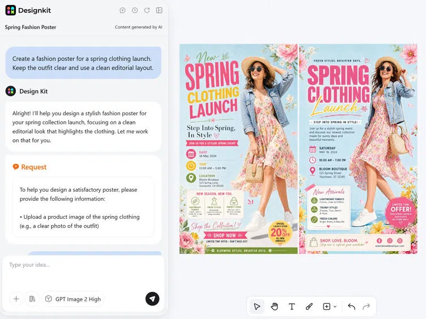Select the pointer selection tool
Viewport: 426px width, 319px height.
[257, 307]
